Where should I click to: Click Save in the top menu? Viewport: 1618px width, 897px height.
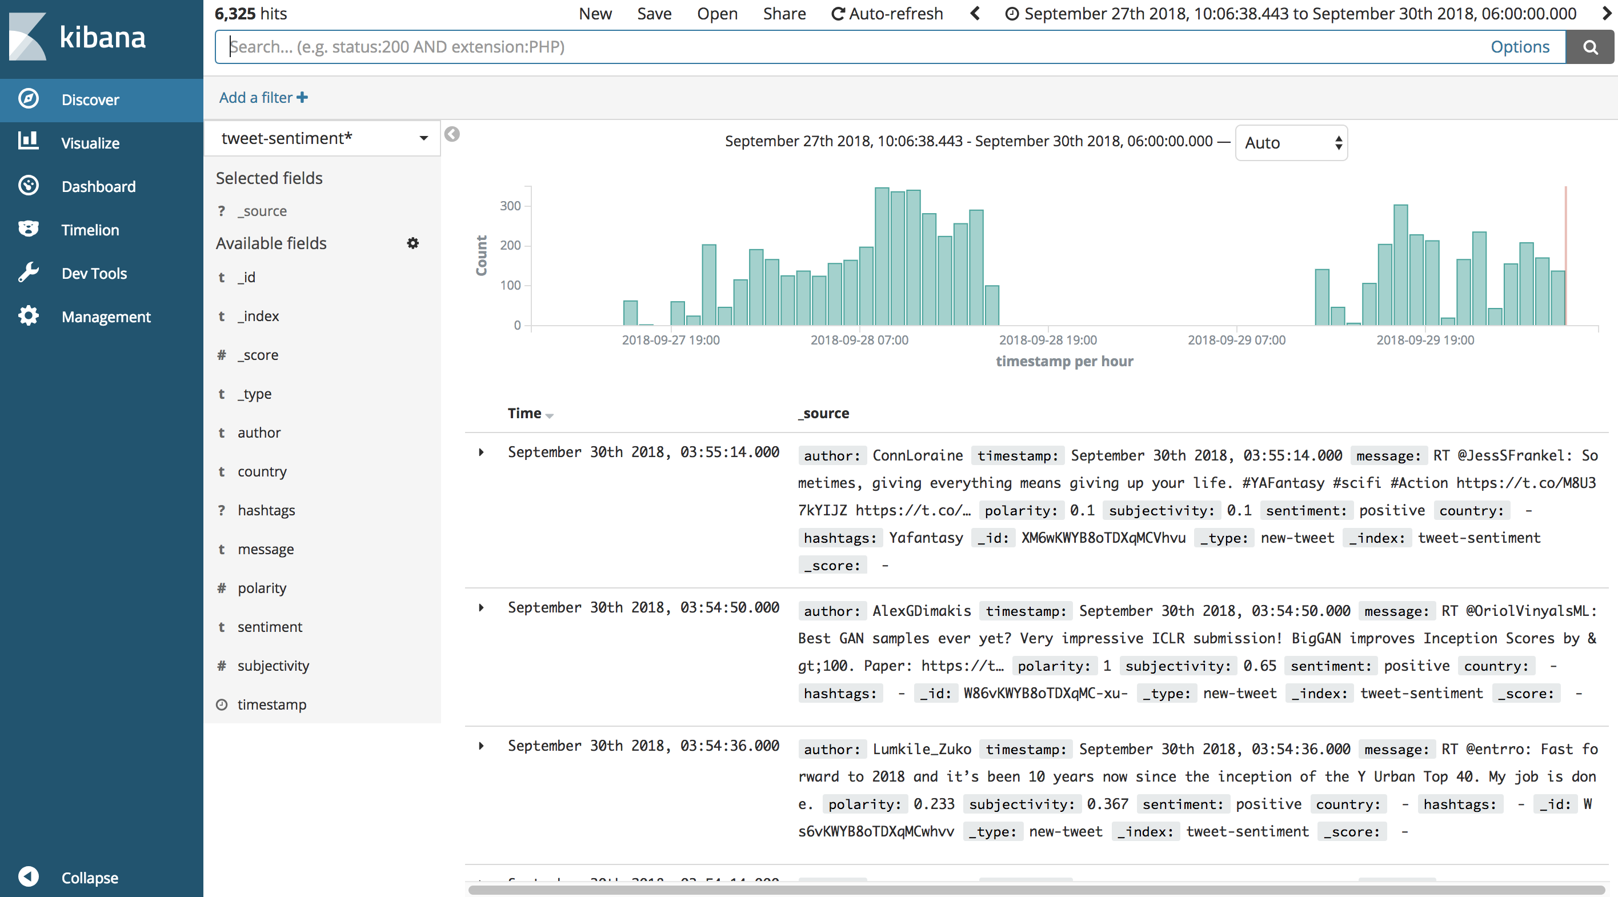point(654,14)
